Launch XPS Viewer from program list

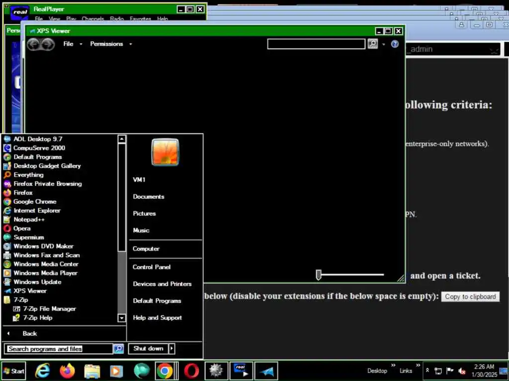(30, 291)
